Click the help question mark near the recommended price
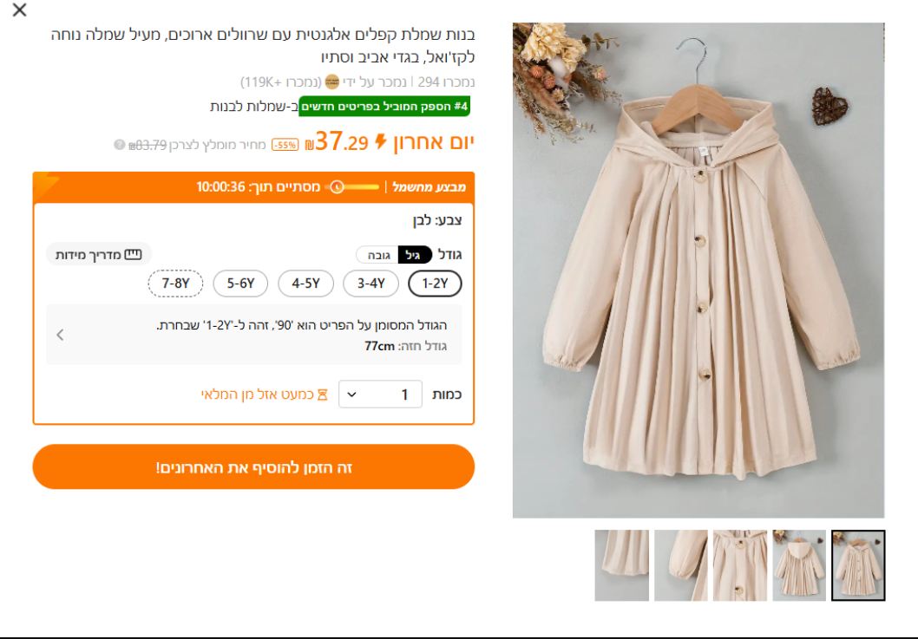918x639 pixels. click(120, 145)
